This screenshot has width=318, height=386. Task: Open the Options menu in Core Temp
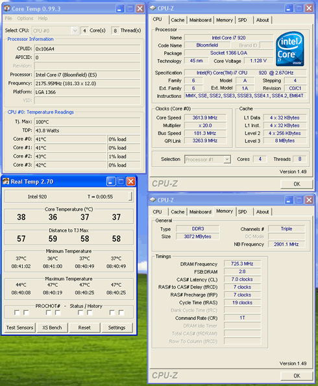[25, 18]
